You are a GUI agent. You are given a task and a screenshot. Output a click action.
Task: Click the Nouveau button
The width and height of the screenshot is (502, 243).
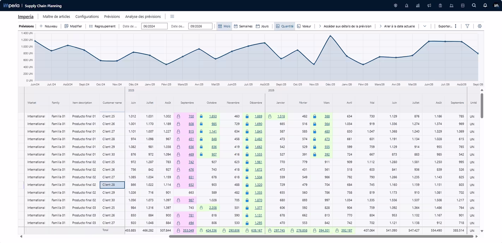[x=48, y=26]
